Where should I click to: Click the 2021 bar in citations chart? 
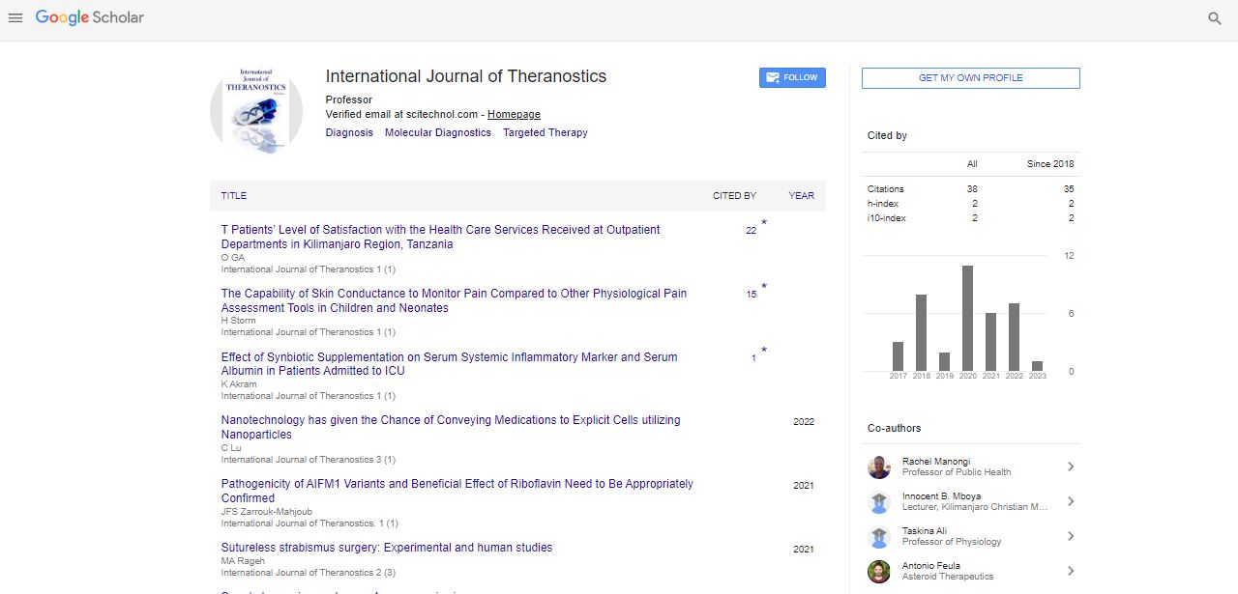click(990, 342)
